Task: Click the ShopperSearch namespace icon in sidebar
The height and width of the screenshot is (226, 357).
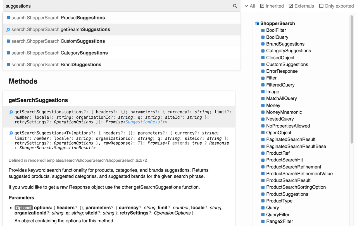Action: click(257, 23)
